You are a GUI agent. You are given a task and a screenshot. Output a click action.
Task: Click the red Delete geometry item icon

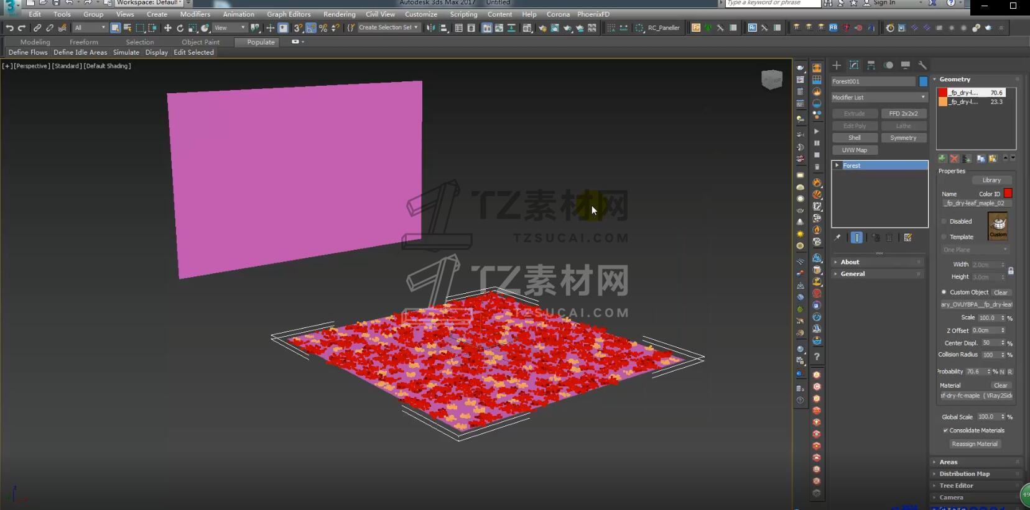click(x=954, y=158)
